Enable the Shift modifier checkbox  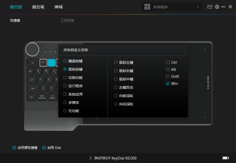pyautogui.click(x=168, y=76)
